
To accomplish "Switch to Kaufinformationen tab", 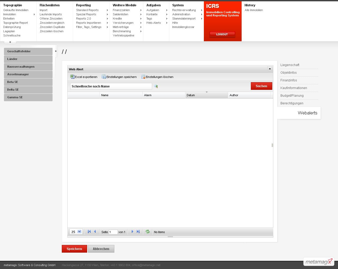I will 294,88.
